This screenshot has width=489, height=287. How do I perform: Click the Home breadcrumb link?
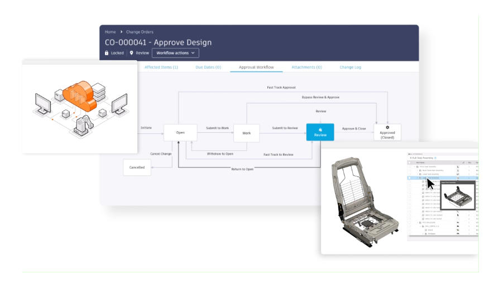coord(110,32)
